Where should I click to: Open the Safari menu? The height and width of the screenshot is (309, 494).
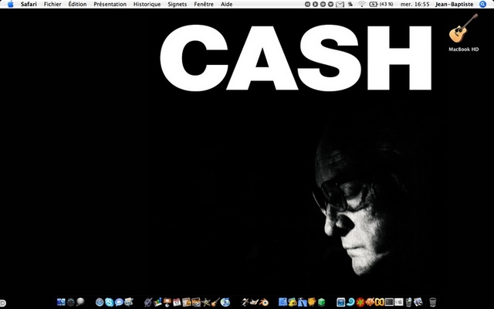point(29,4)
